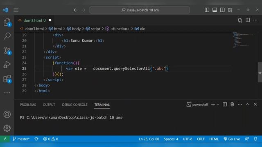Open the Accounts menu icon
Viewport: 262px width, 147px height.
(x=7, y=114)
